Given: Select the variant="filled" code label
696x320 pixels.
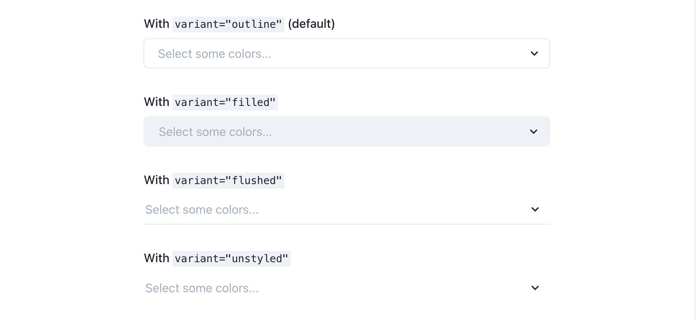Looking at the screenshot, I should 225,102.
